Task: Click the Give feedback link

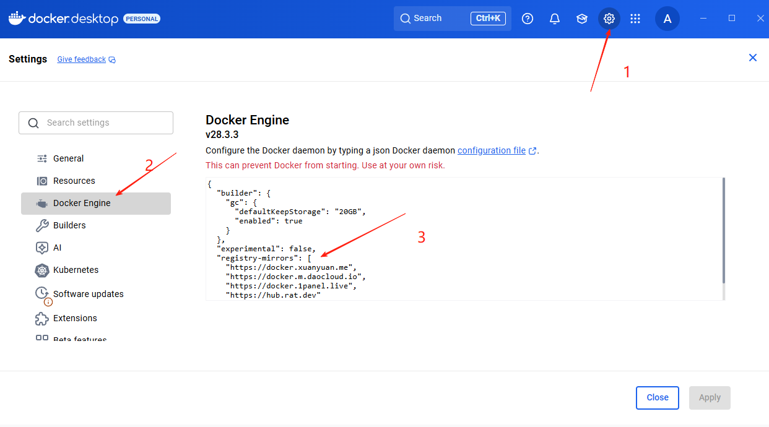Action: tap(81, 59)
